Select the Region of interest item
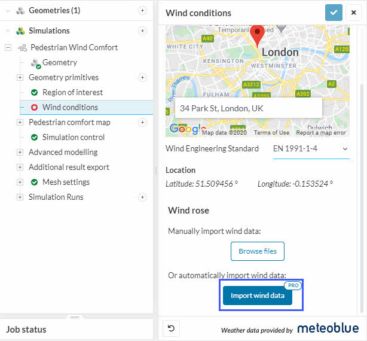Screen dimensions: 367x341 click(72, 92)
